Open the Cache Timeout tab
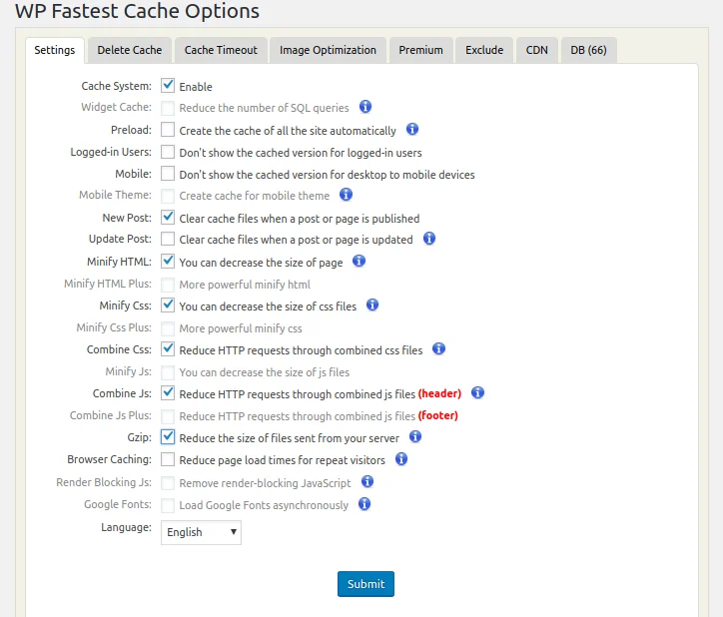Viewport: 723px width, 617px height. pos(221,50)
